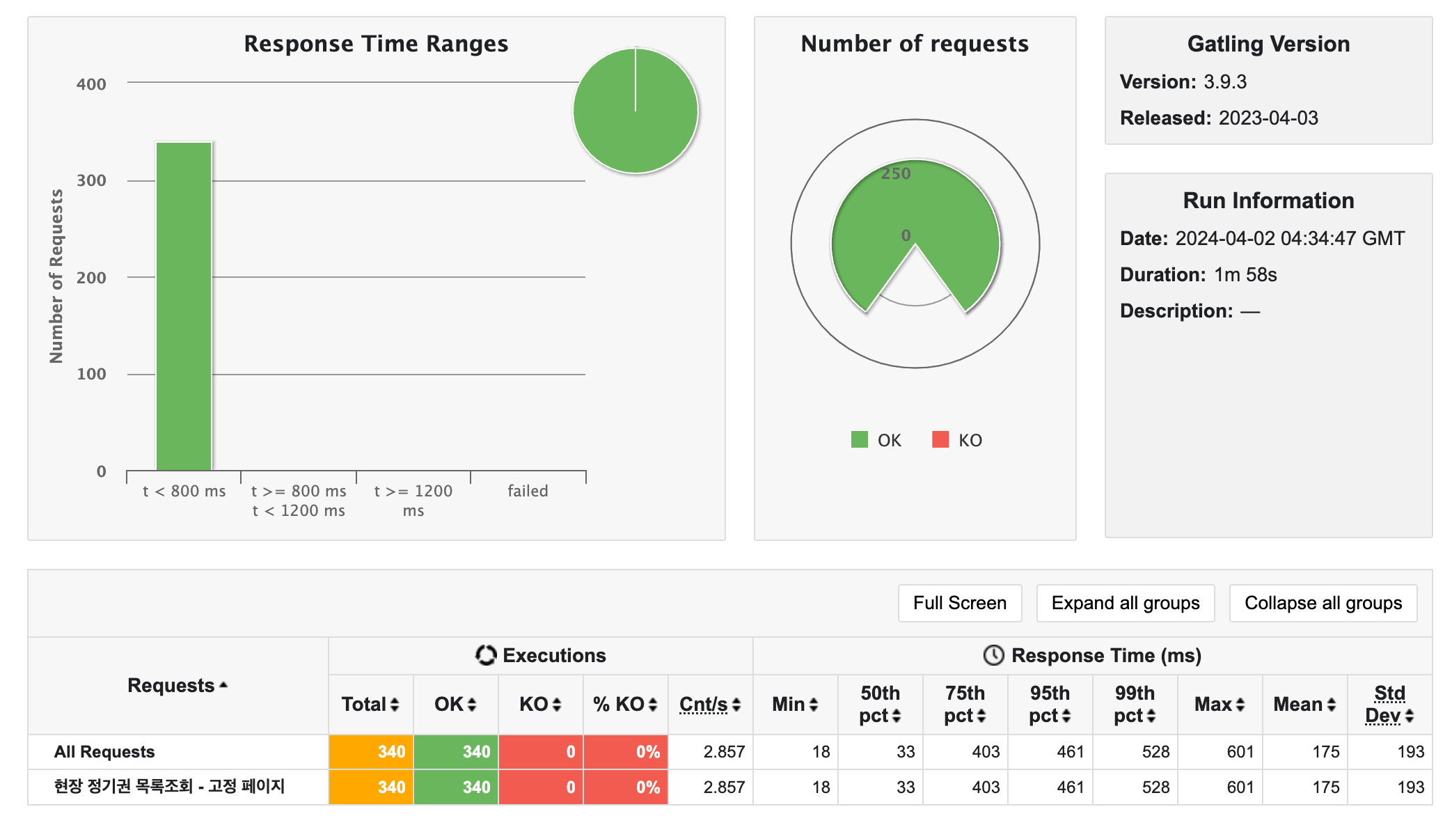
Task: Sort table by Total column arrows
Action: click(x=394, y=705)
